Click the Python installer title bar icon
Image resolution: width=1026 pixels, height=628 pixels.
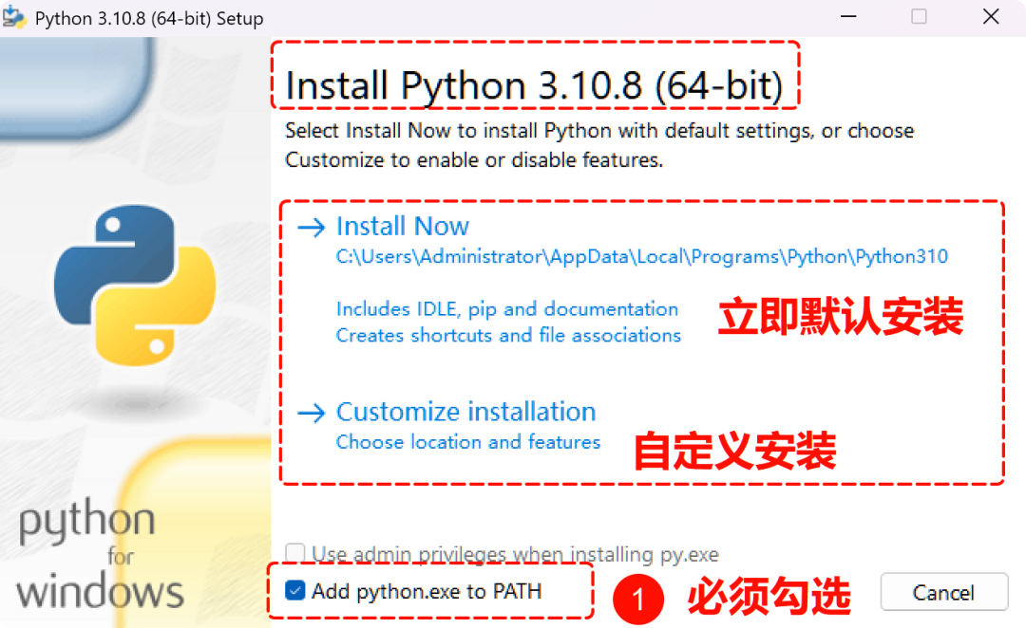(14, 18)
